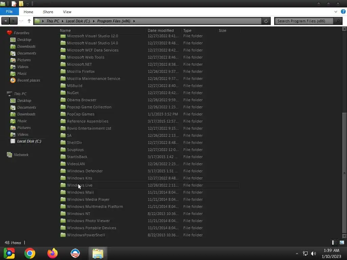The image size is (347, 260).
Task: Select the Windows Live folder
Action: tap(149, 185)
